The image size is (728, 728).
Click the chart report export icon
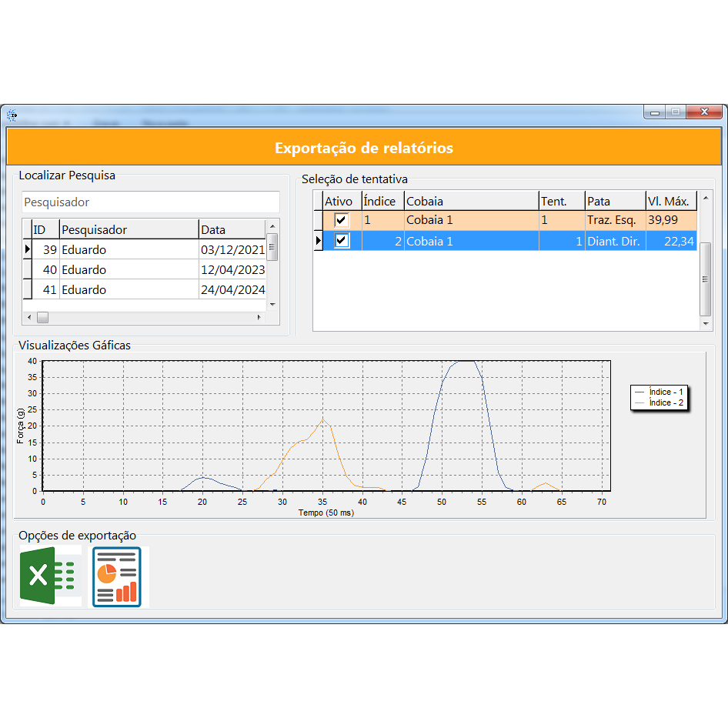point(117,576)
